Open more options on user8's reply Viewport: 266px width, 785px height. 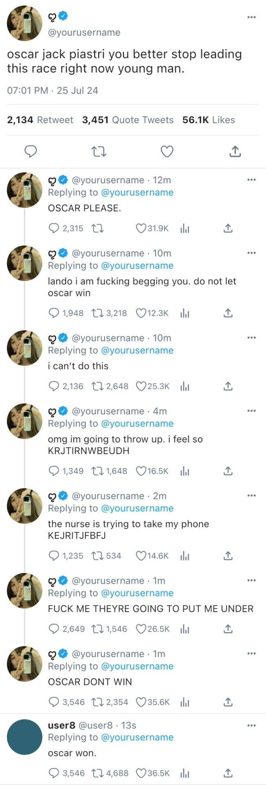point(252,725)
